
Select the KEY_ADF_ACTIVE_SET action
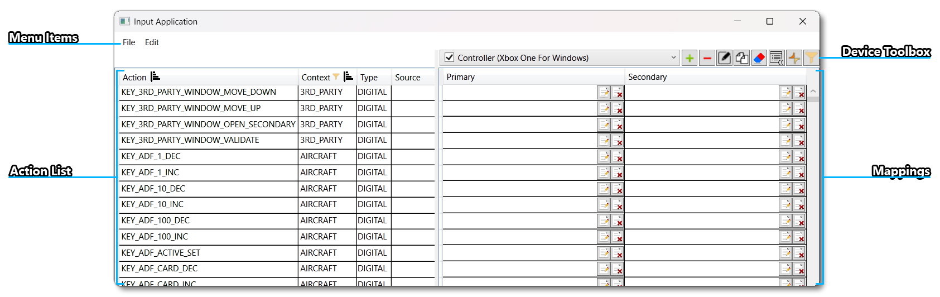click(x=161, y=253)
